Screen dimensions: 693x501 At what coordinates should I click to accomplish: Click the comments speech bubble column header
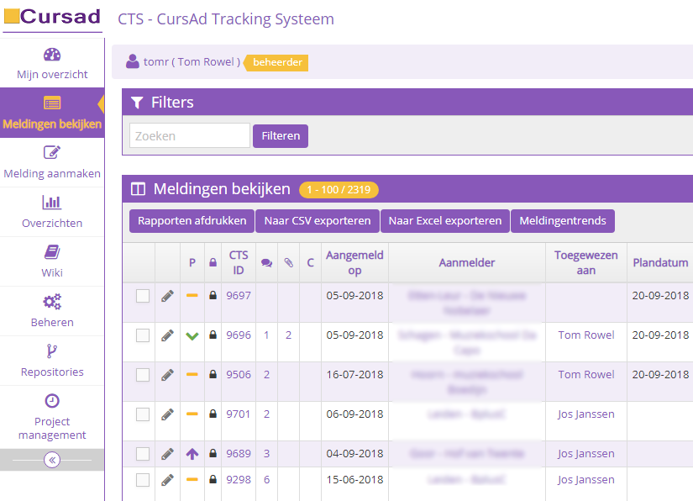point(266,263)
